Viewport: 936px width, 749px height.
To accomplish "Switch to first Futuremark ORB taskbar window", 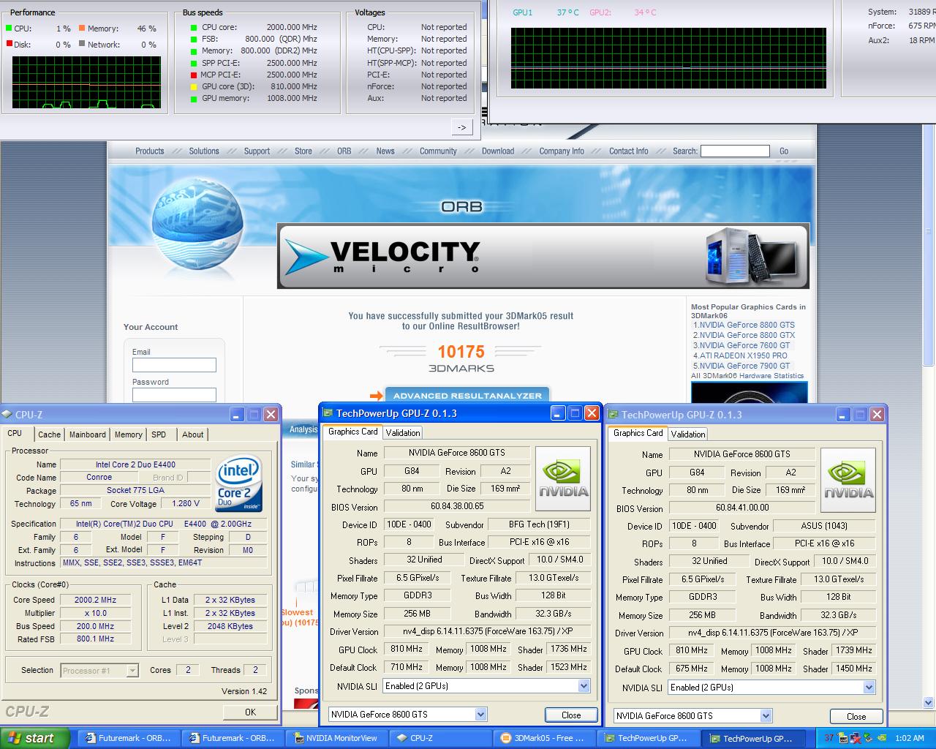I will point(129,738).
